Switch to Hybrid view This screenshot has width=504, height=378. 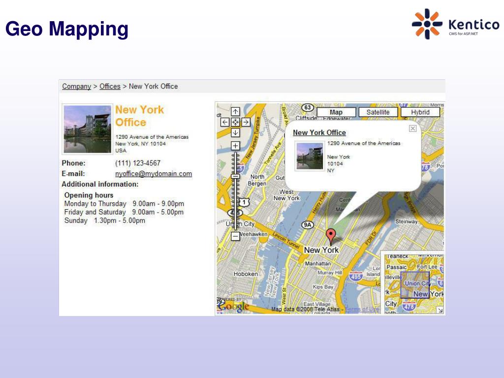click(420, 112)
